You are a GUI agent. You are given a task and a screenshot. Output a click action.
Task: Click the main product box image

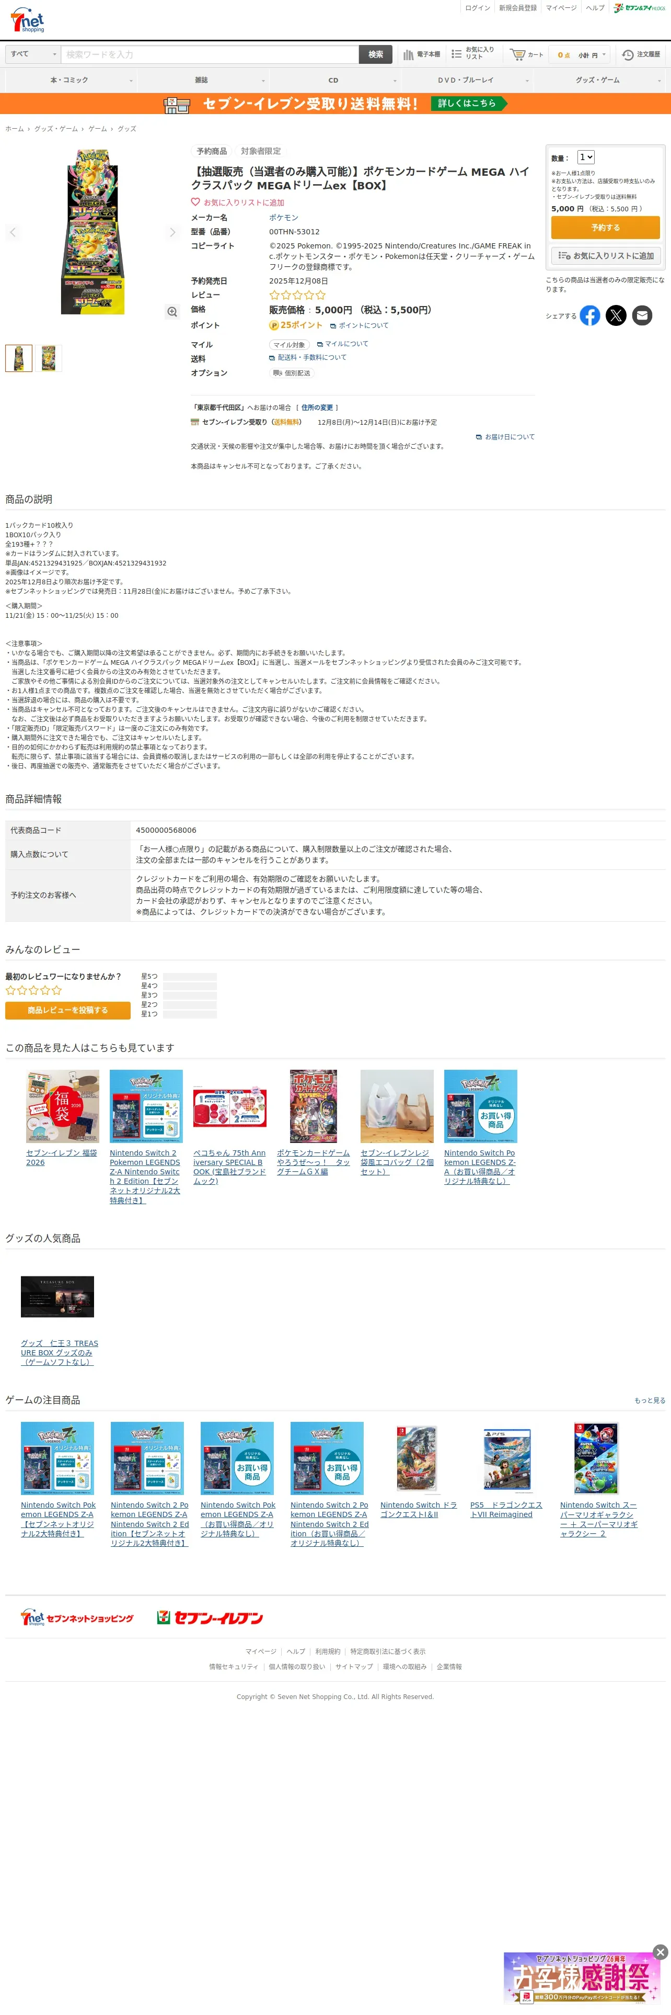pos(92,232)
